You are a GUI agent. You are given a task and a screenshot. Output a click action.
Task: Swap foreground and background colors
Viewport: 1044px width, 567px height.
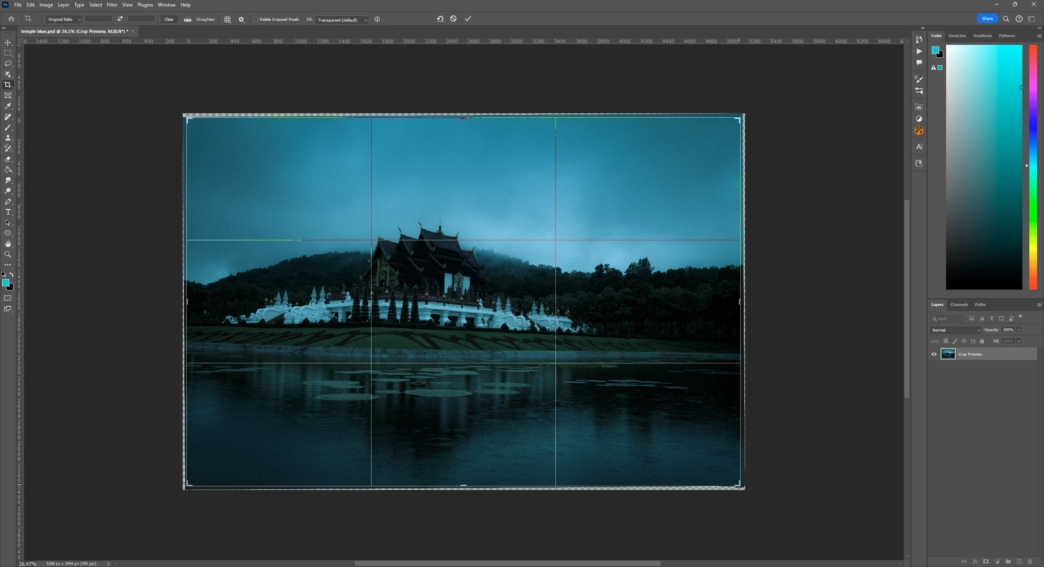click(11, 275)
